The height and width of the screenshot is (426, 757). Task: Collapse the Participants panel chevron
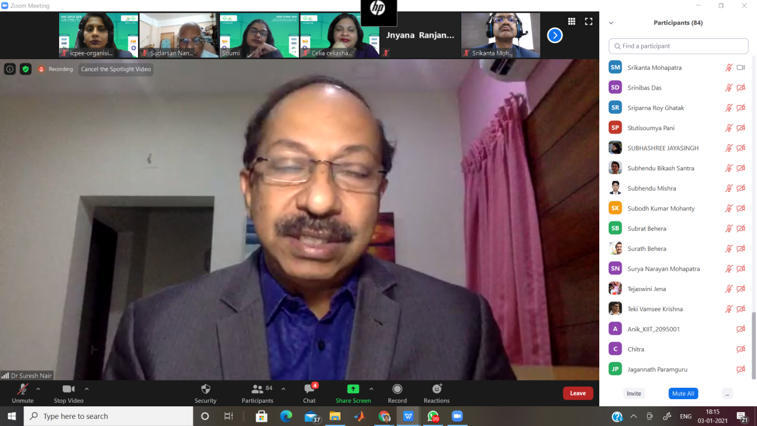611,23
